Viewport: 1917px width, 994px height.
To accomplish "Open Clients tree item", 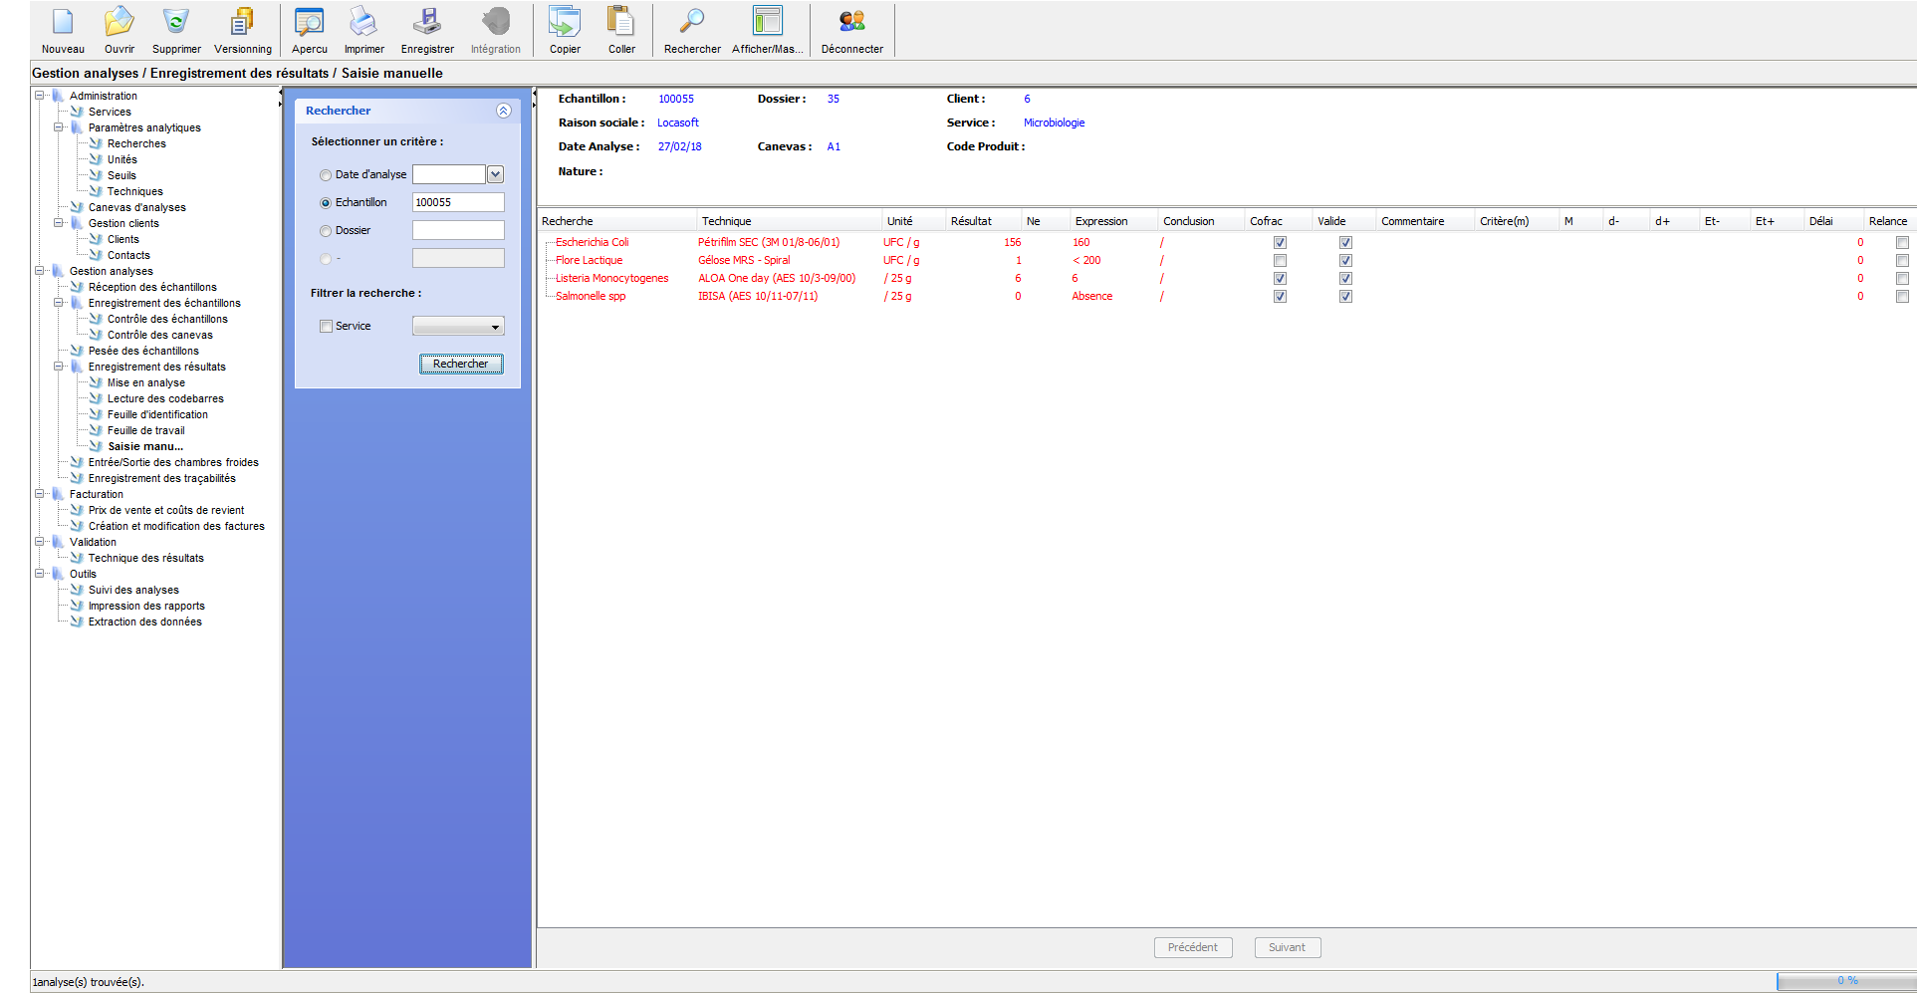I will pos(123,239).
